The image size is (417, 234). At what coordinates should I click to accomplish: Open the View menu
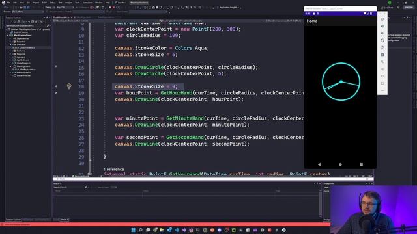coord(22,3)
